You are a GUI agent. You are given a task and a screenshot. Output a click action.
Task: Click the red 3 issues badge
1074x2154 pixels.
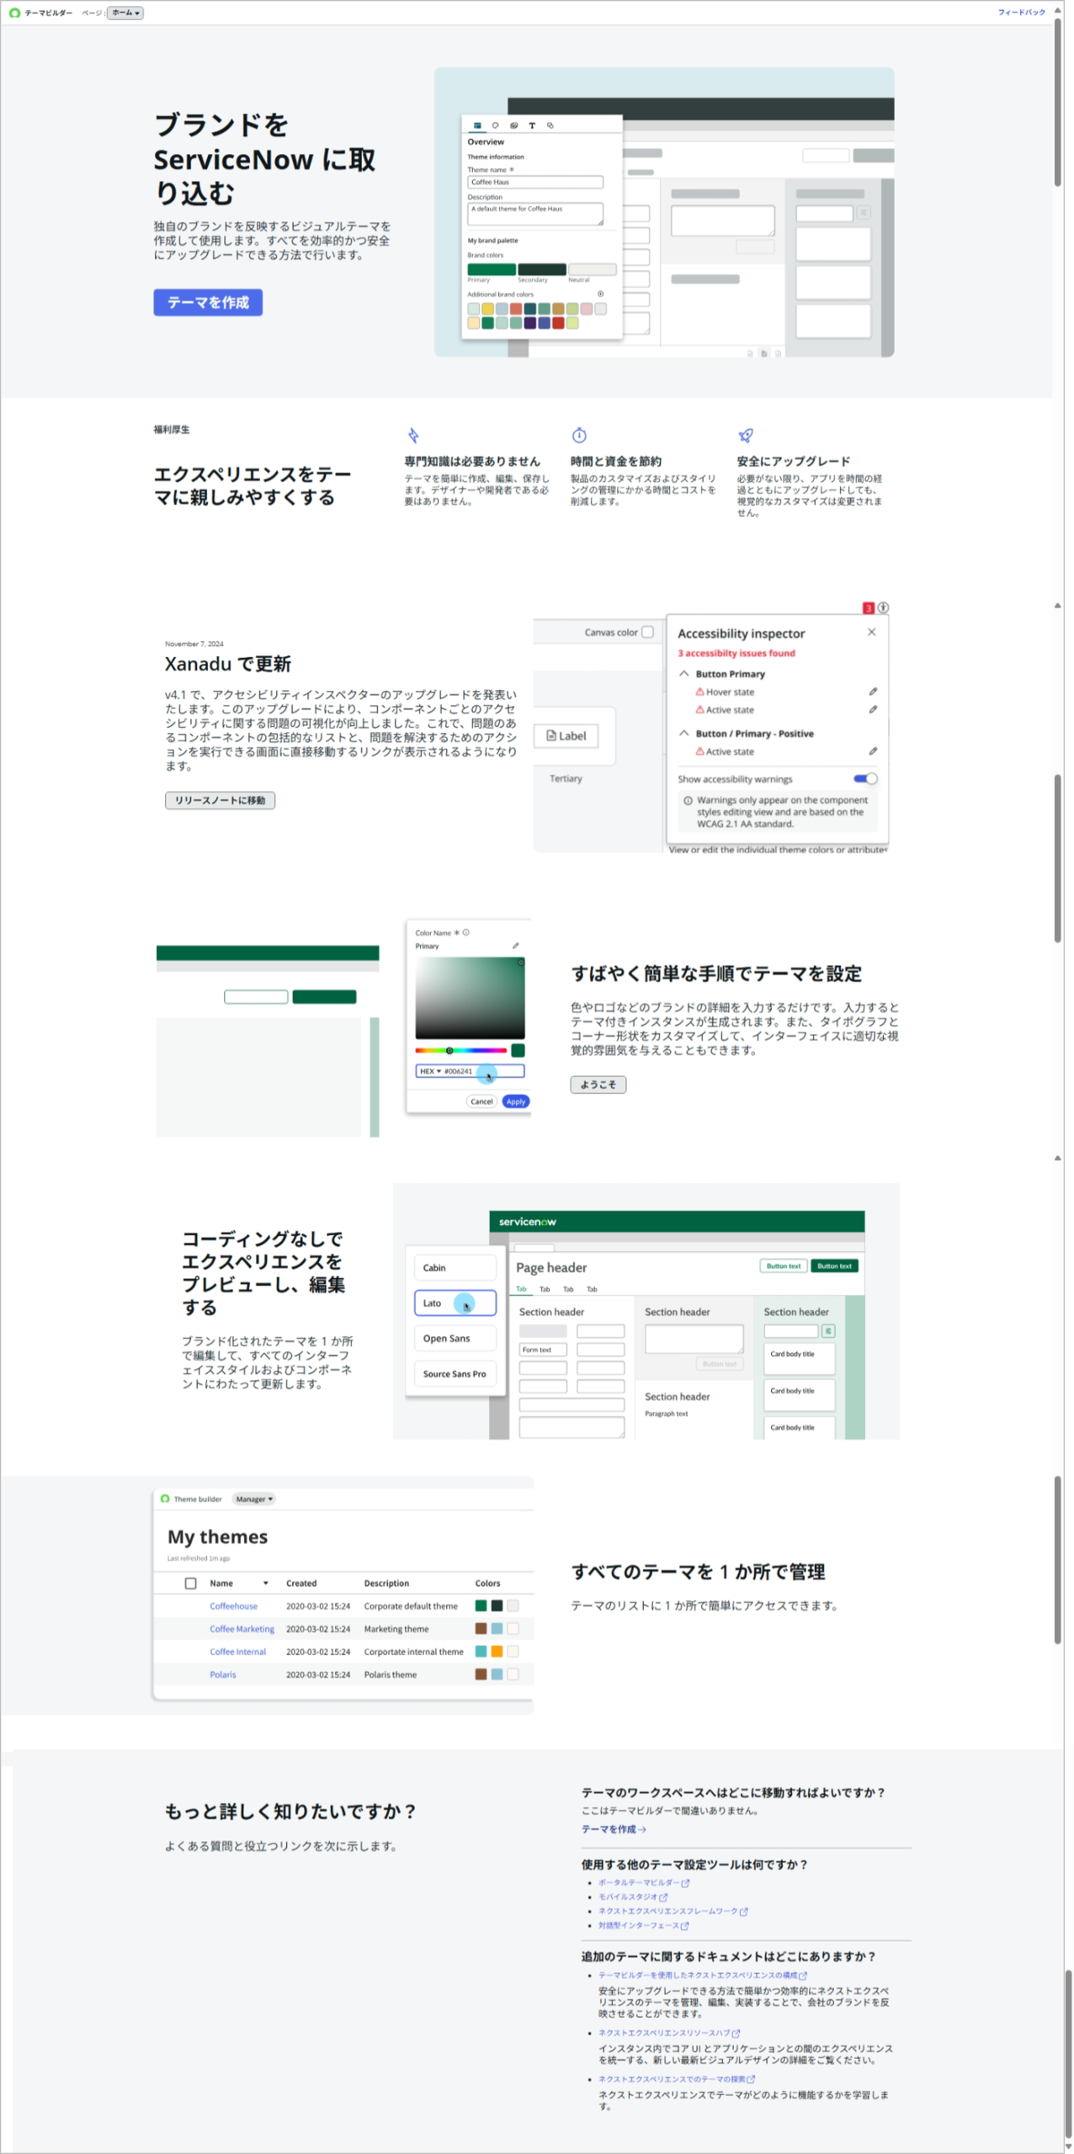[869, 607]
